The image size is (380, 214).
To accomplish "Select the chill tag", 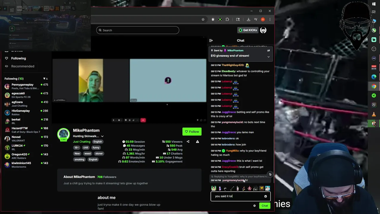I will coord(85,148).
